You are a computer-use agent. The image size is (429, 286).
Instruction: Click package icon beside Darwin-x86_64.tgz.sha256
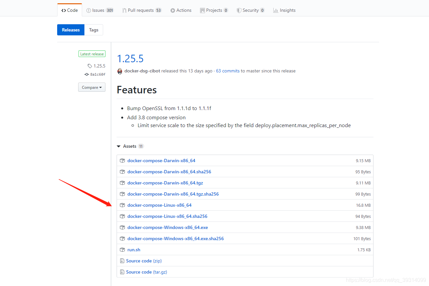122,194
